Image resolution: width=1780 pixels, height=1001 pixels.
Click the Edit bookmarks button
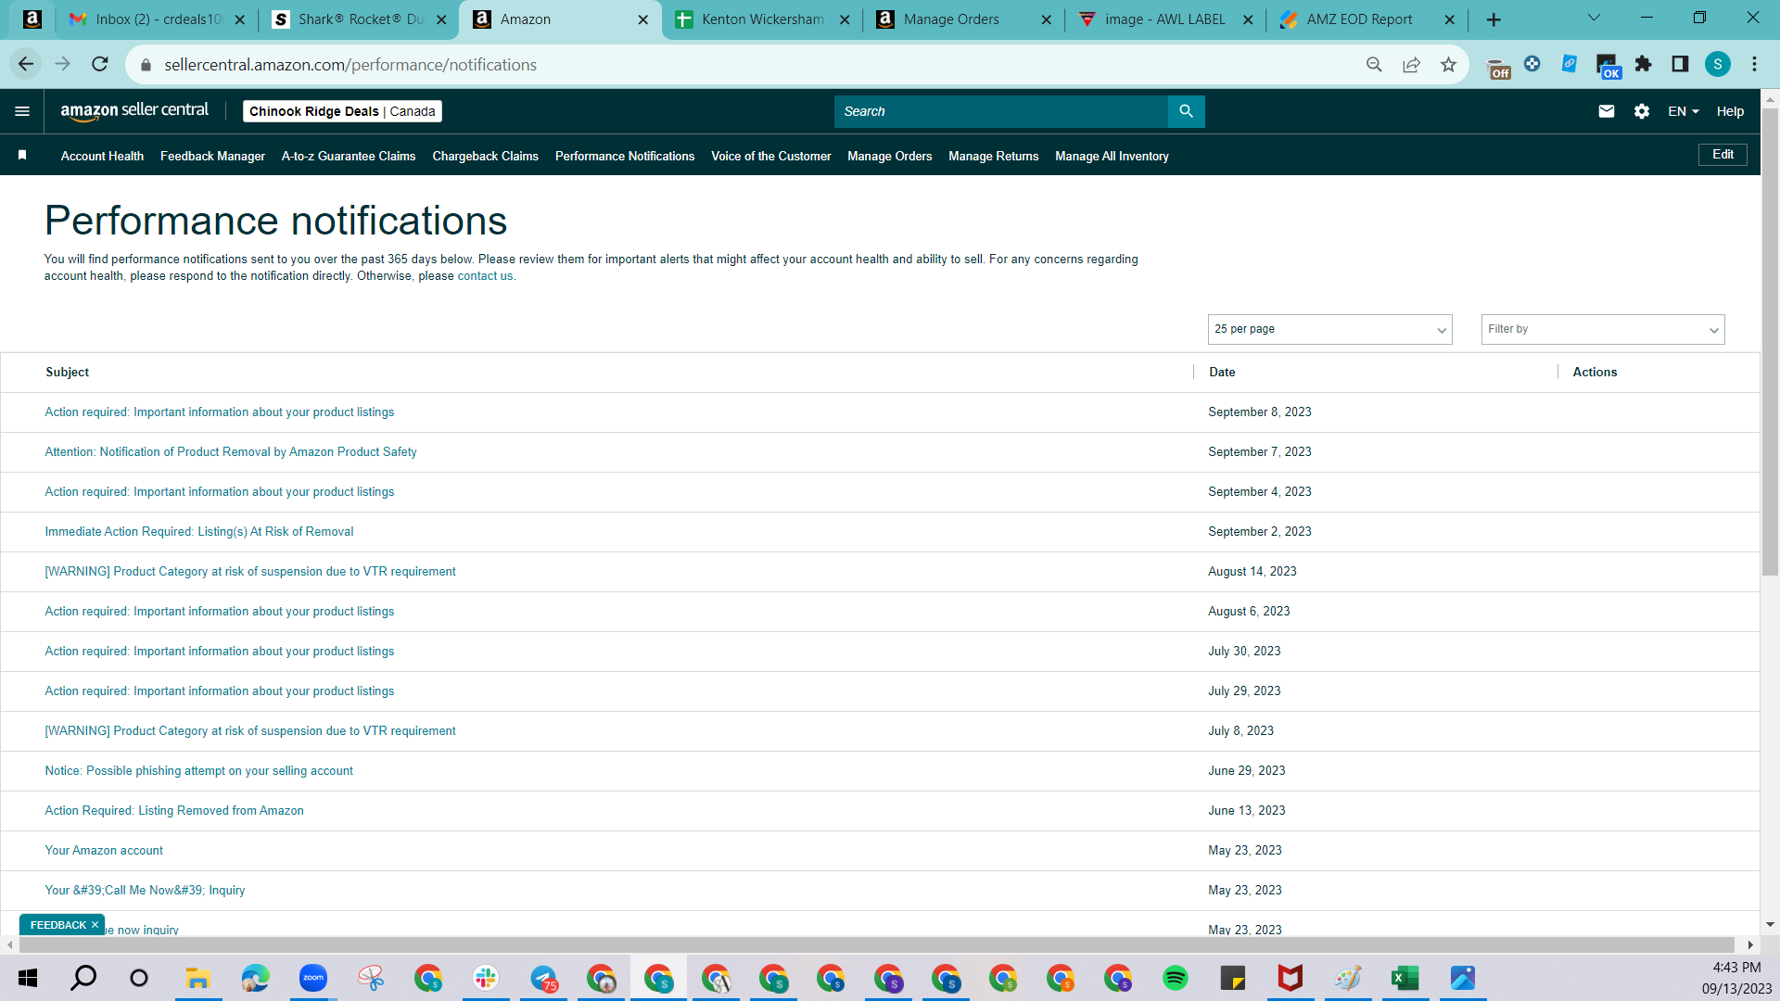[1723, 155]
